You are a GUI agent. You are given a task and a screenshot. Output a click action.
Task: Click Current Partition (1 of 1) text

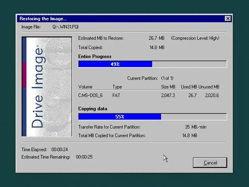(x=150, y=78)
